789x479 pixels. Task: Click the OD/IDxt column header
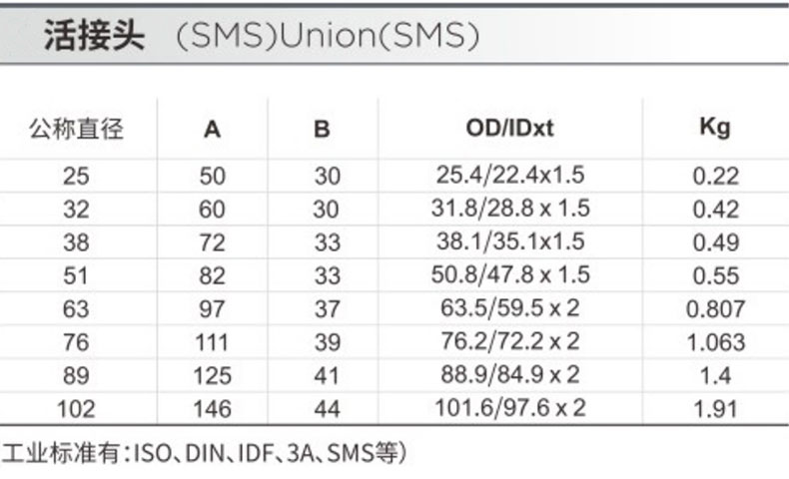(x=509, y=127)
